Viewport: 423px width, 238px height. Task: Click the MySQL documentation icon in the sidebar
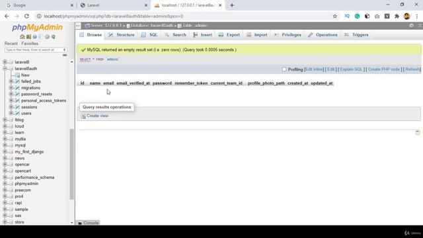[41, 37]
